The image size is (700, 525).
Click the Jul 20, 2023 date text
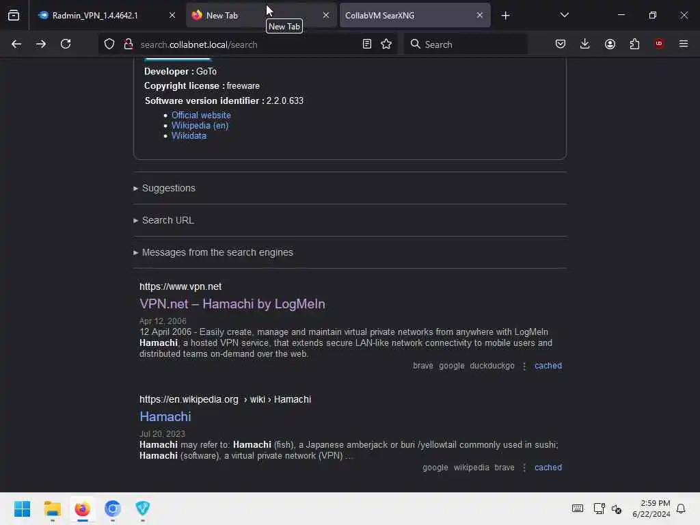(162, 434)
